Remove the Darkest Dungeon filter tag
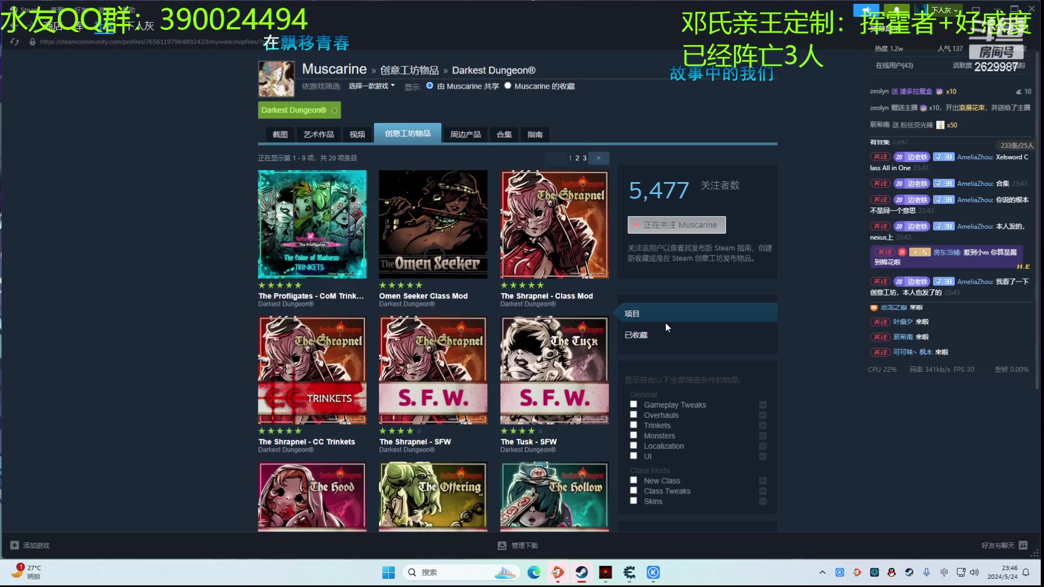Screen dimensions: 1044x587 (334, 110)
